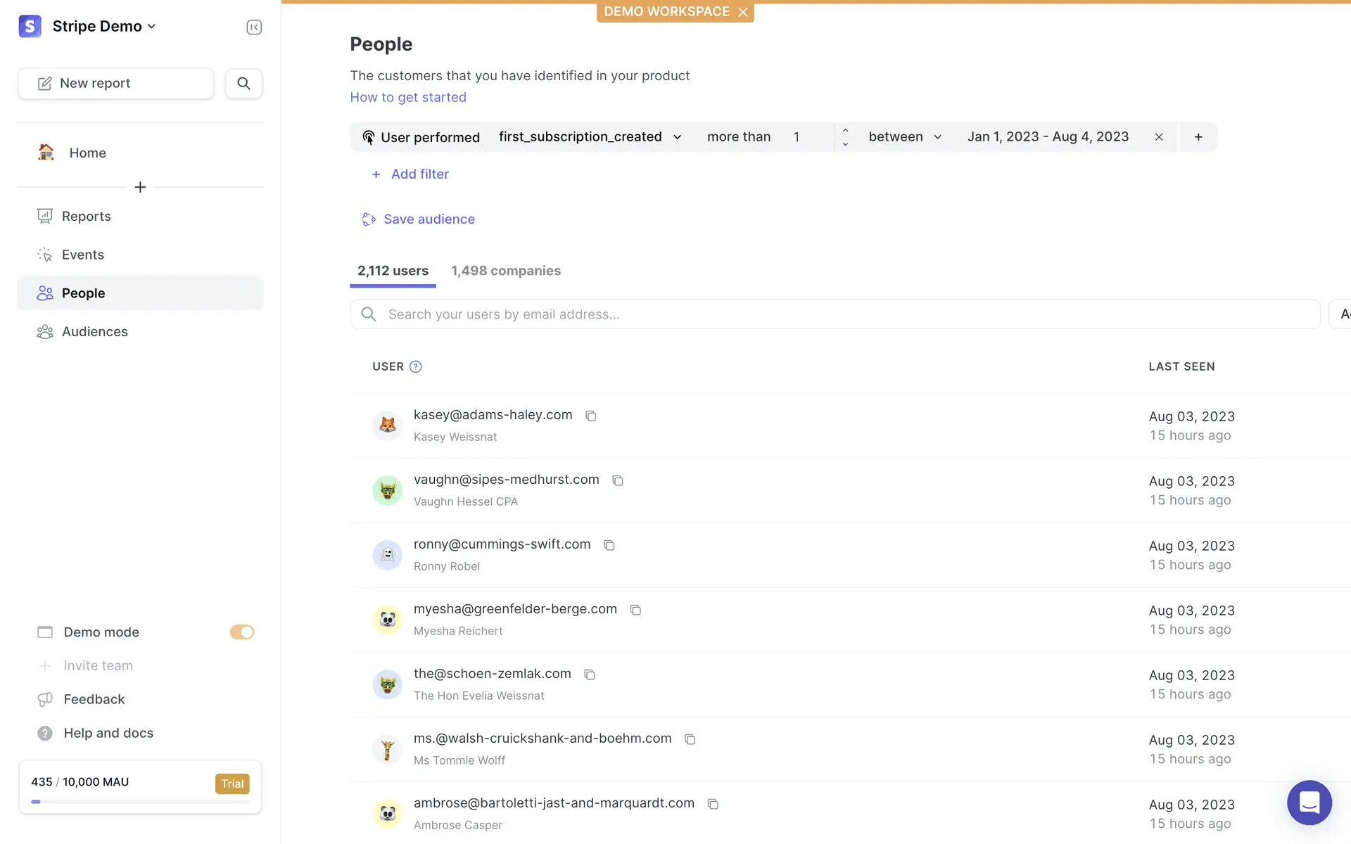Close the Demo Workspace banner
The width and height of the screenshot is (1351, 844).
coord(743,12)
